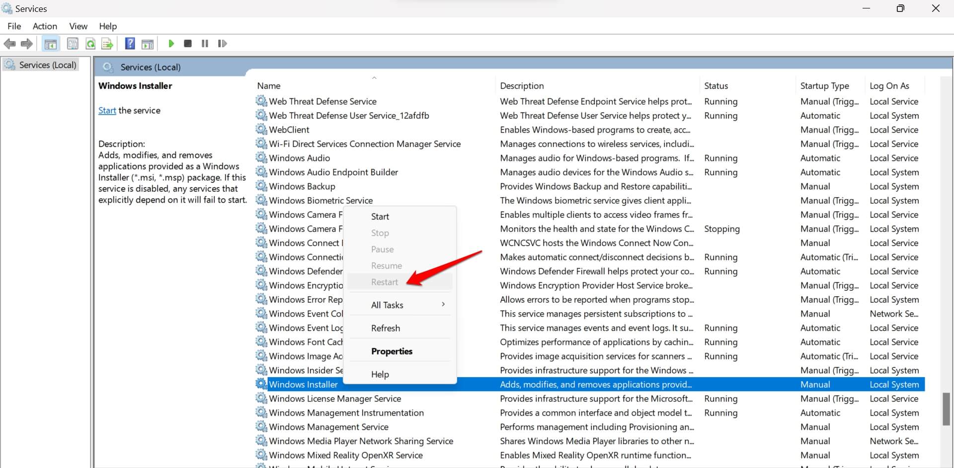This screenshot has height=468, width=954.
Task: Open the Help menu in menu bar
Action: click(108, 26)
